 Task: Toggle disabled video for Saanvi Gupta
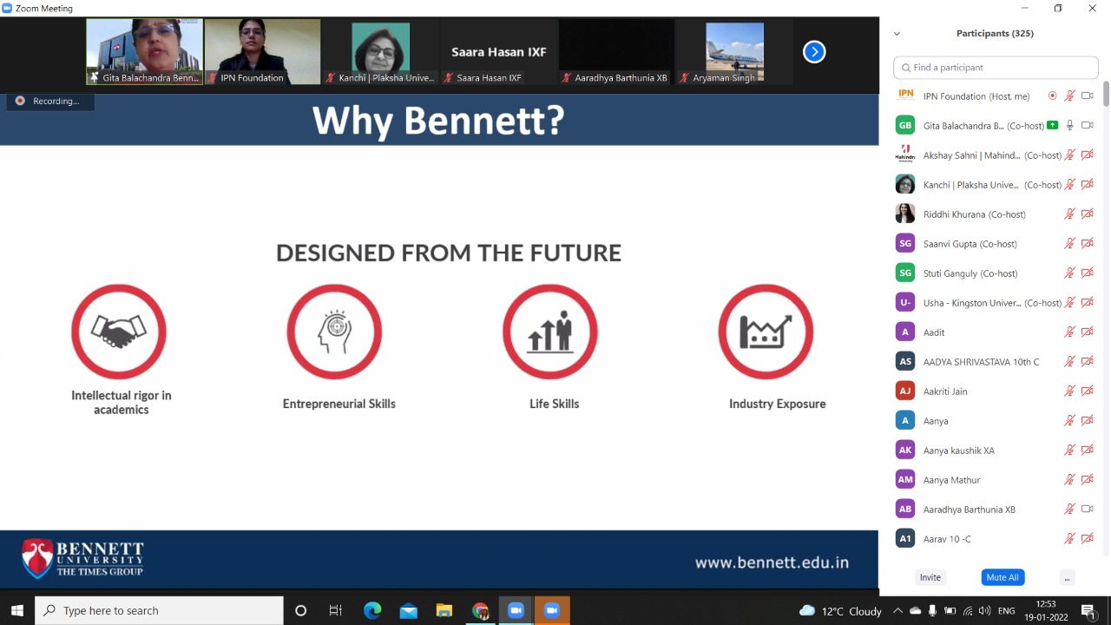tap(1087, 244)
